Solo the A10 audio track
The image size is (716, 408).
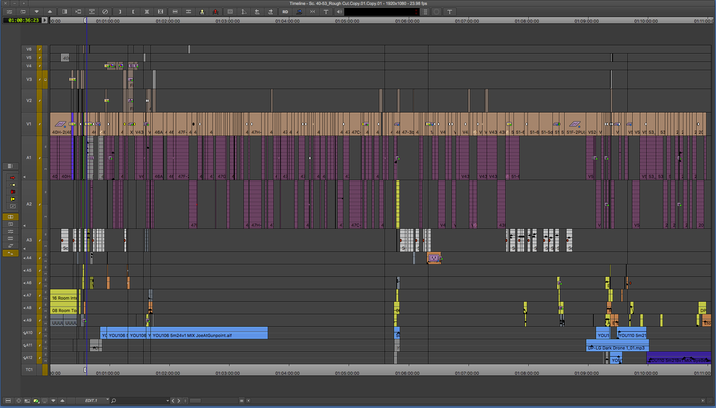click(x=45, y=329)
